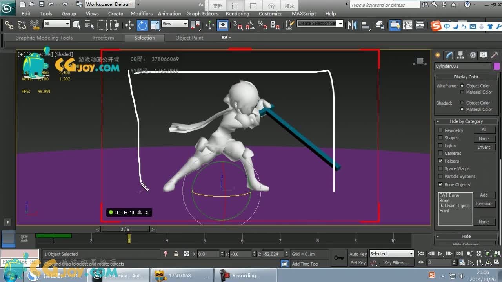The image size is (502, 282).
Task: Click the Set Keys large key button
Action: point(339,258)
